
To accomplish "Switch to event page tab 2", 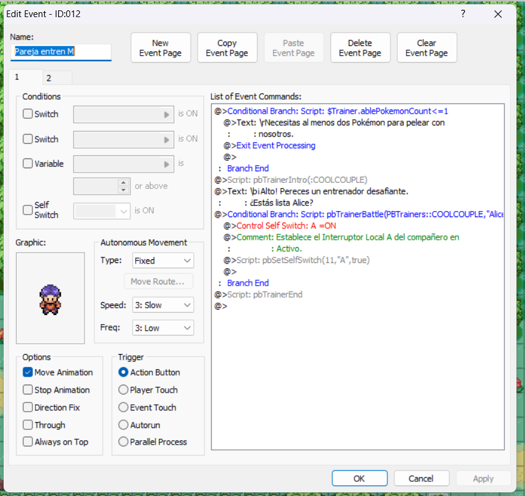I will (49, 78).
